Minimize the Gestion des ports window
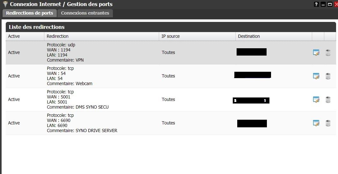Image resolution: width=338 pixels, height=174 pixels. pyautogui.click(x=323, y=4)
